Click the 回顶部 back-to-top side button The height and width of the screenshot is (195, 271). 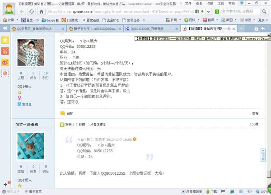(263, 155)
